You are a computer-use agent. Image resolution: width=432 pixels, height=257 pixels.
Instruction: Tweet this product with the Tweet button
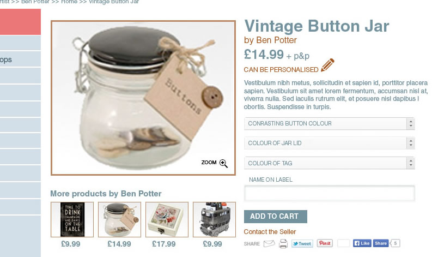[x=302, y=243]
